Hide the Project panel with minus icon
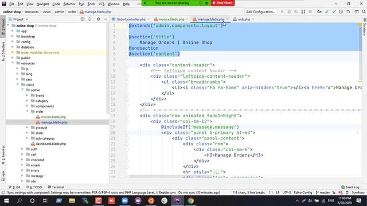The width and height of the screenshot is (367, 206). [x=106, y=19]
